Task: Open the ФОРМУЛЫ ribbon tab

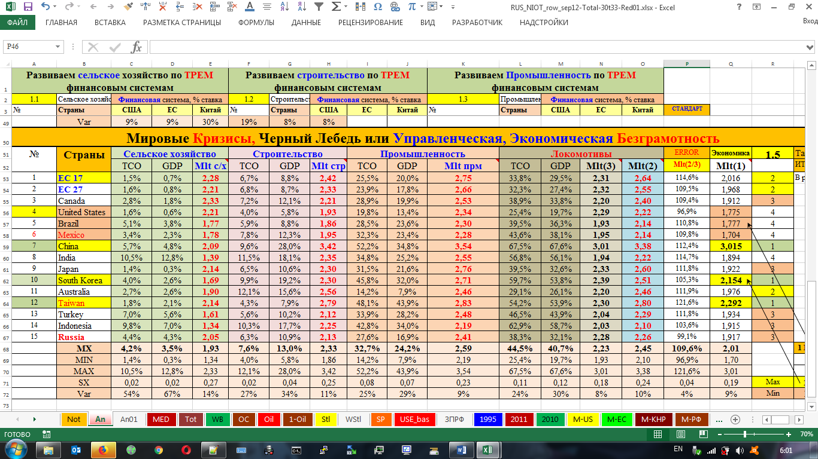Action: [x=256, y=23]
